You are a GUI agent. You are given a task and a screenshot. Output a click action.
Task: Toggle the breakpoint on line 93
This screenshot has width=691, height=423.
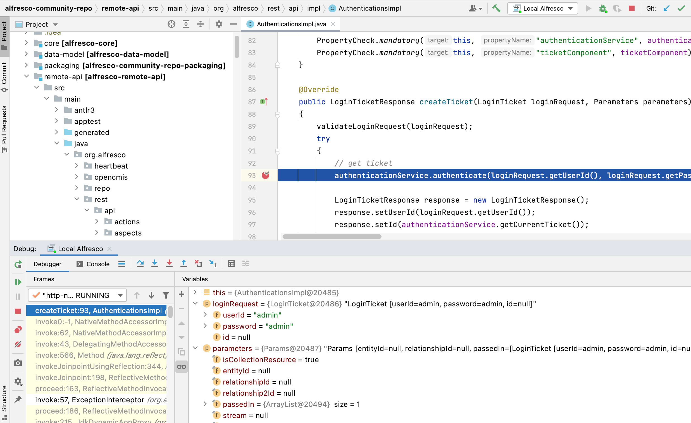pyautogui.click(x=265, y=175)
